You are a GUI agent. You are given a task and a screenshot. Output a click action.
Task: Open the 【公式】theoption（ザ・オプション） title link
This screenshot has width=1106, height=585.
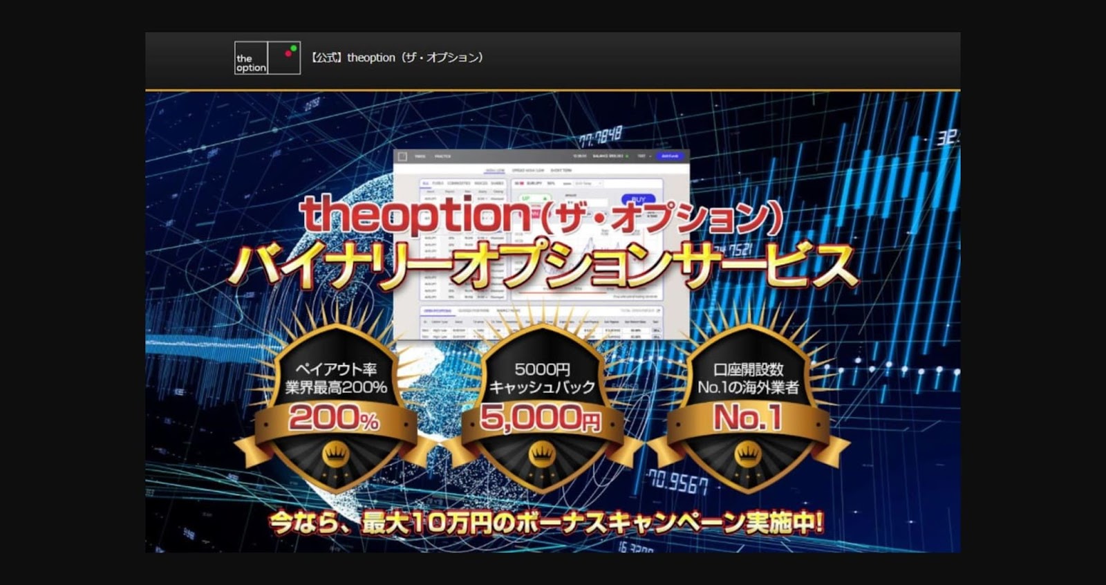coord(397,57)
